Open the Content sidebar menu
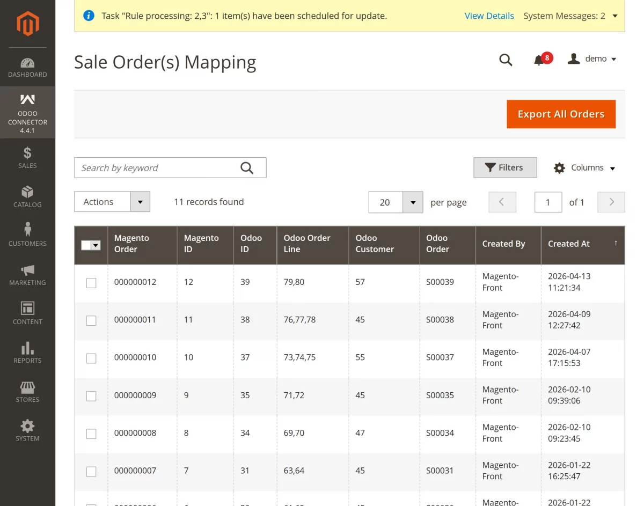Screen dimensions: 644x506 pos(27,314)
